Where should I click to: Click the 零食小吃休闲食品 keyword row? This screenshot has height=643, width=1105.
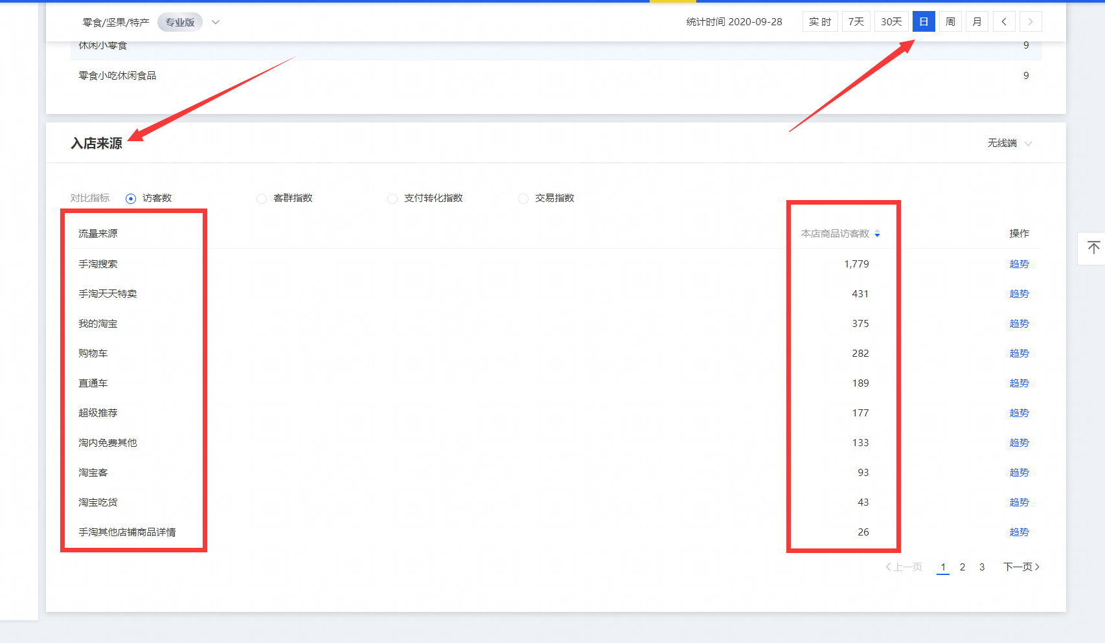[556, 76]
